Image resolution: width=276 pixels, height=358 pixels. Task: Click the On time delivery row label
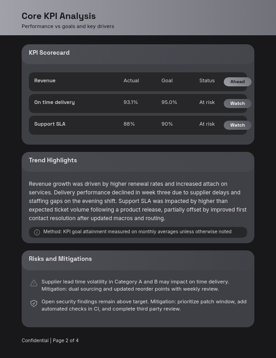point(55,103)
